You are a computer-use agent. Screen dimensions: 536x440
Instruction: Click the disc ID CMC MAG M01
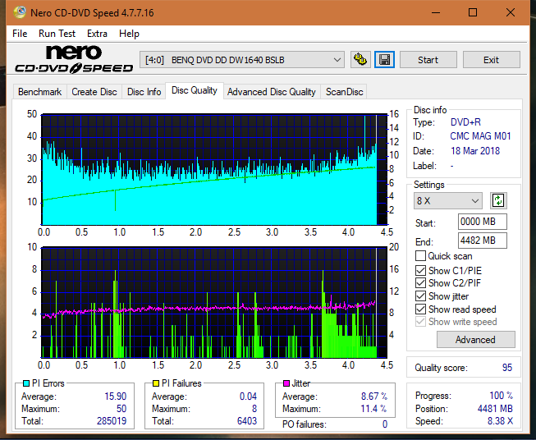click(480, 136)
